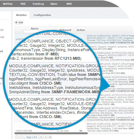
Task: Open the NMS menu
Action: coord(69,4)
